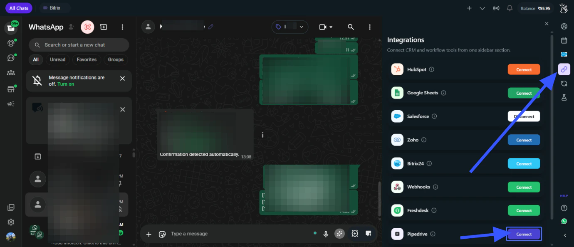
Task: Click the snapping hand icon at top right
Action: point(564,8)
